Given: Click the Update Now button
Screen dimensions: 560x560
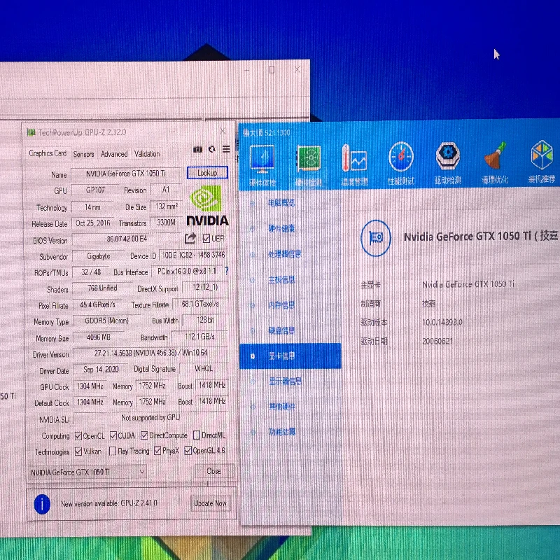Looking at the screenshot, I should coord(211,503).
